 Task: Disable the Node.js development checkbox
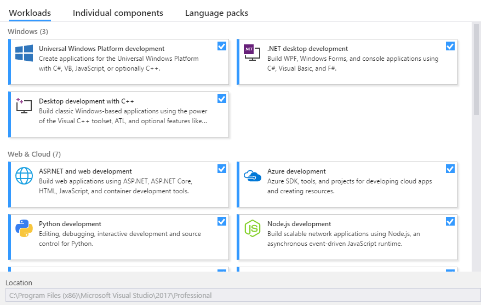[450, 221]
